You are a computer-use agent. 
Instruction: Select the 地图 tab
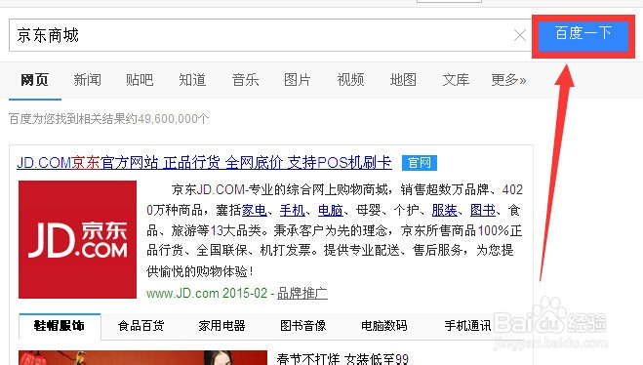[x=403, y=80]
